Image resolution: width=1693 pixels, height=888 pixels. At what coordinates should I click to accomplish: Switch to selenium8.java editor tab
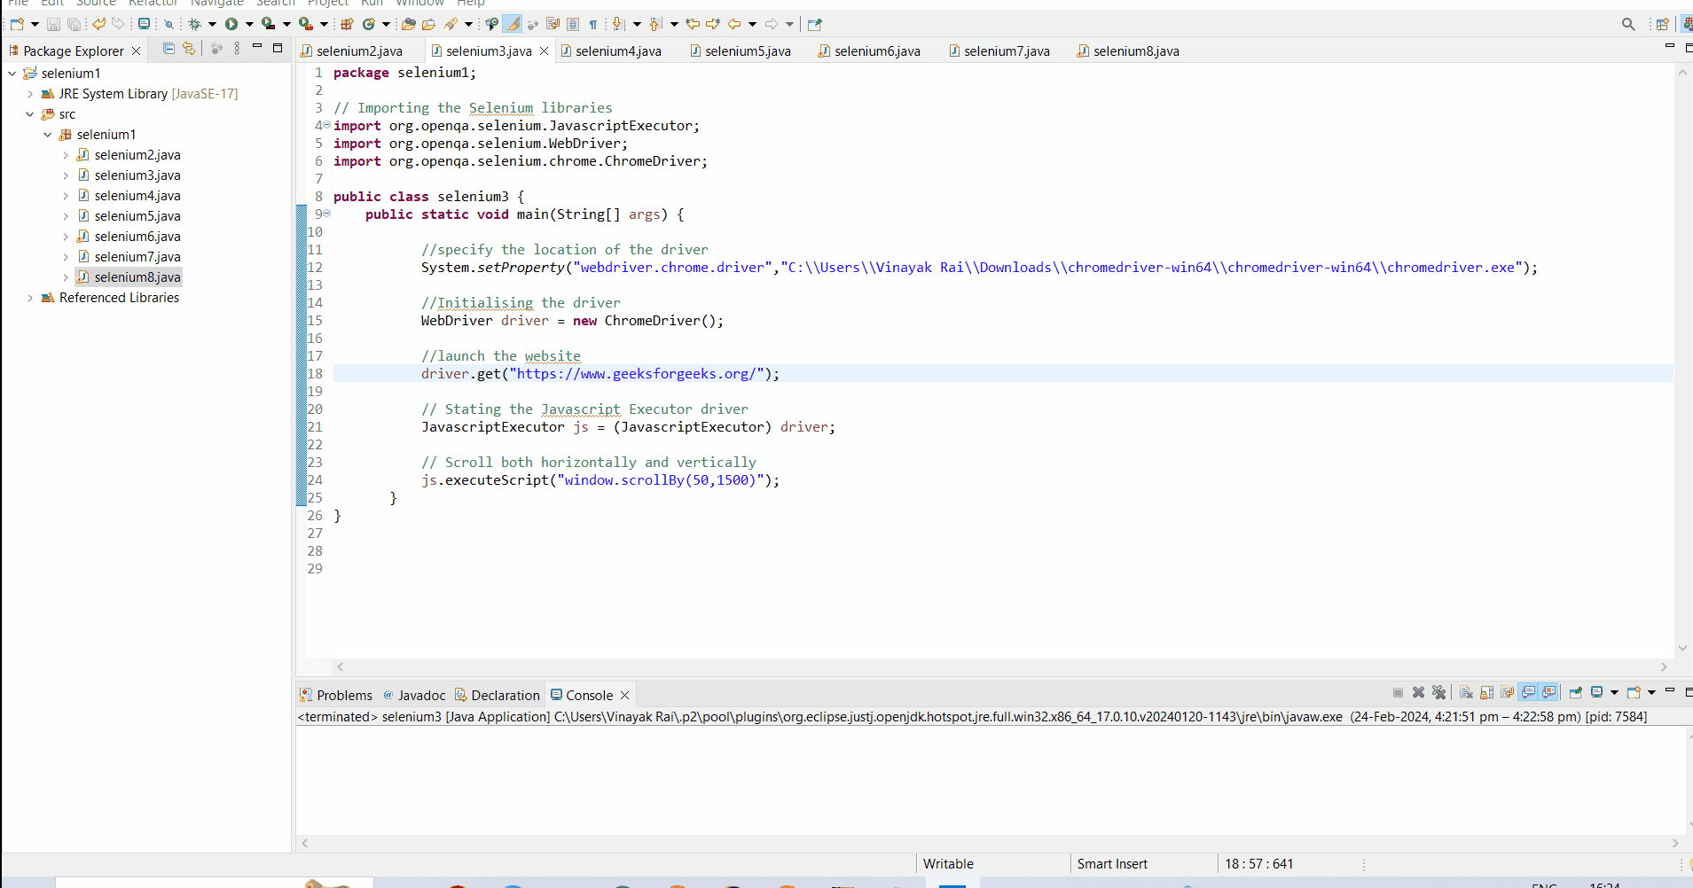coord(1136,51)
